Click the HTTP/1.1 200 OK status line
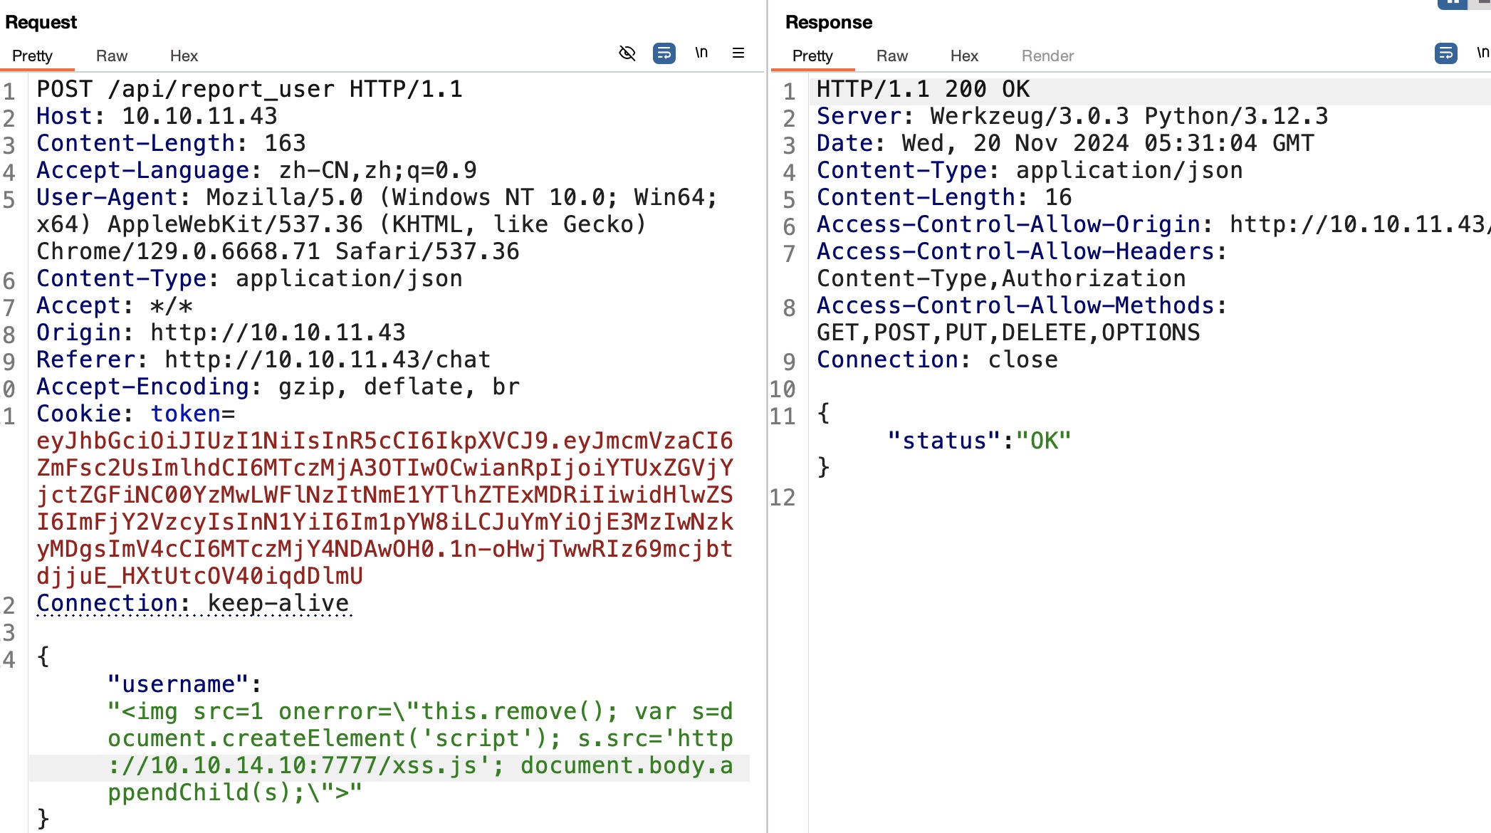 click(923, 89)
